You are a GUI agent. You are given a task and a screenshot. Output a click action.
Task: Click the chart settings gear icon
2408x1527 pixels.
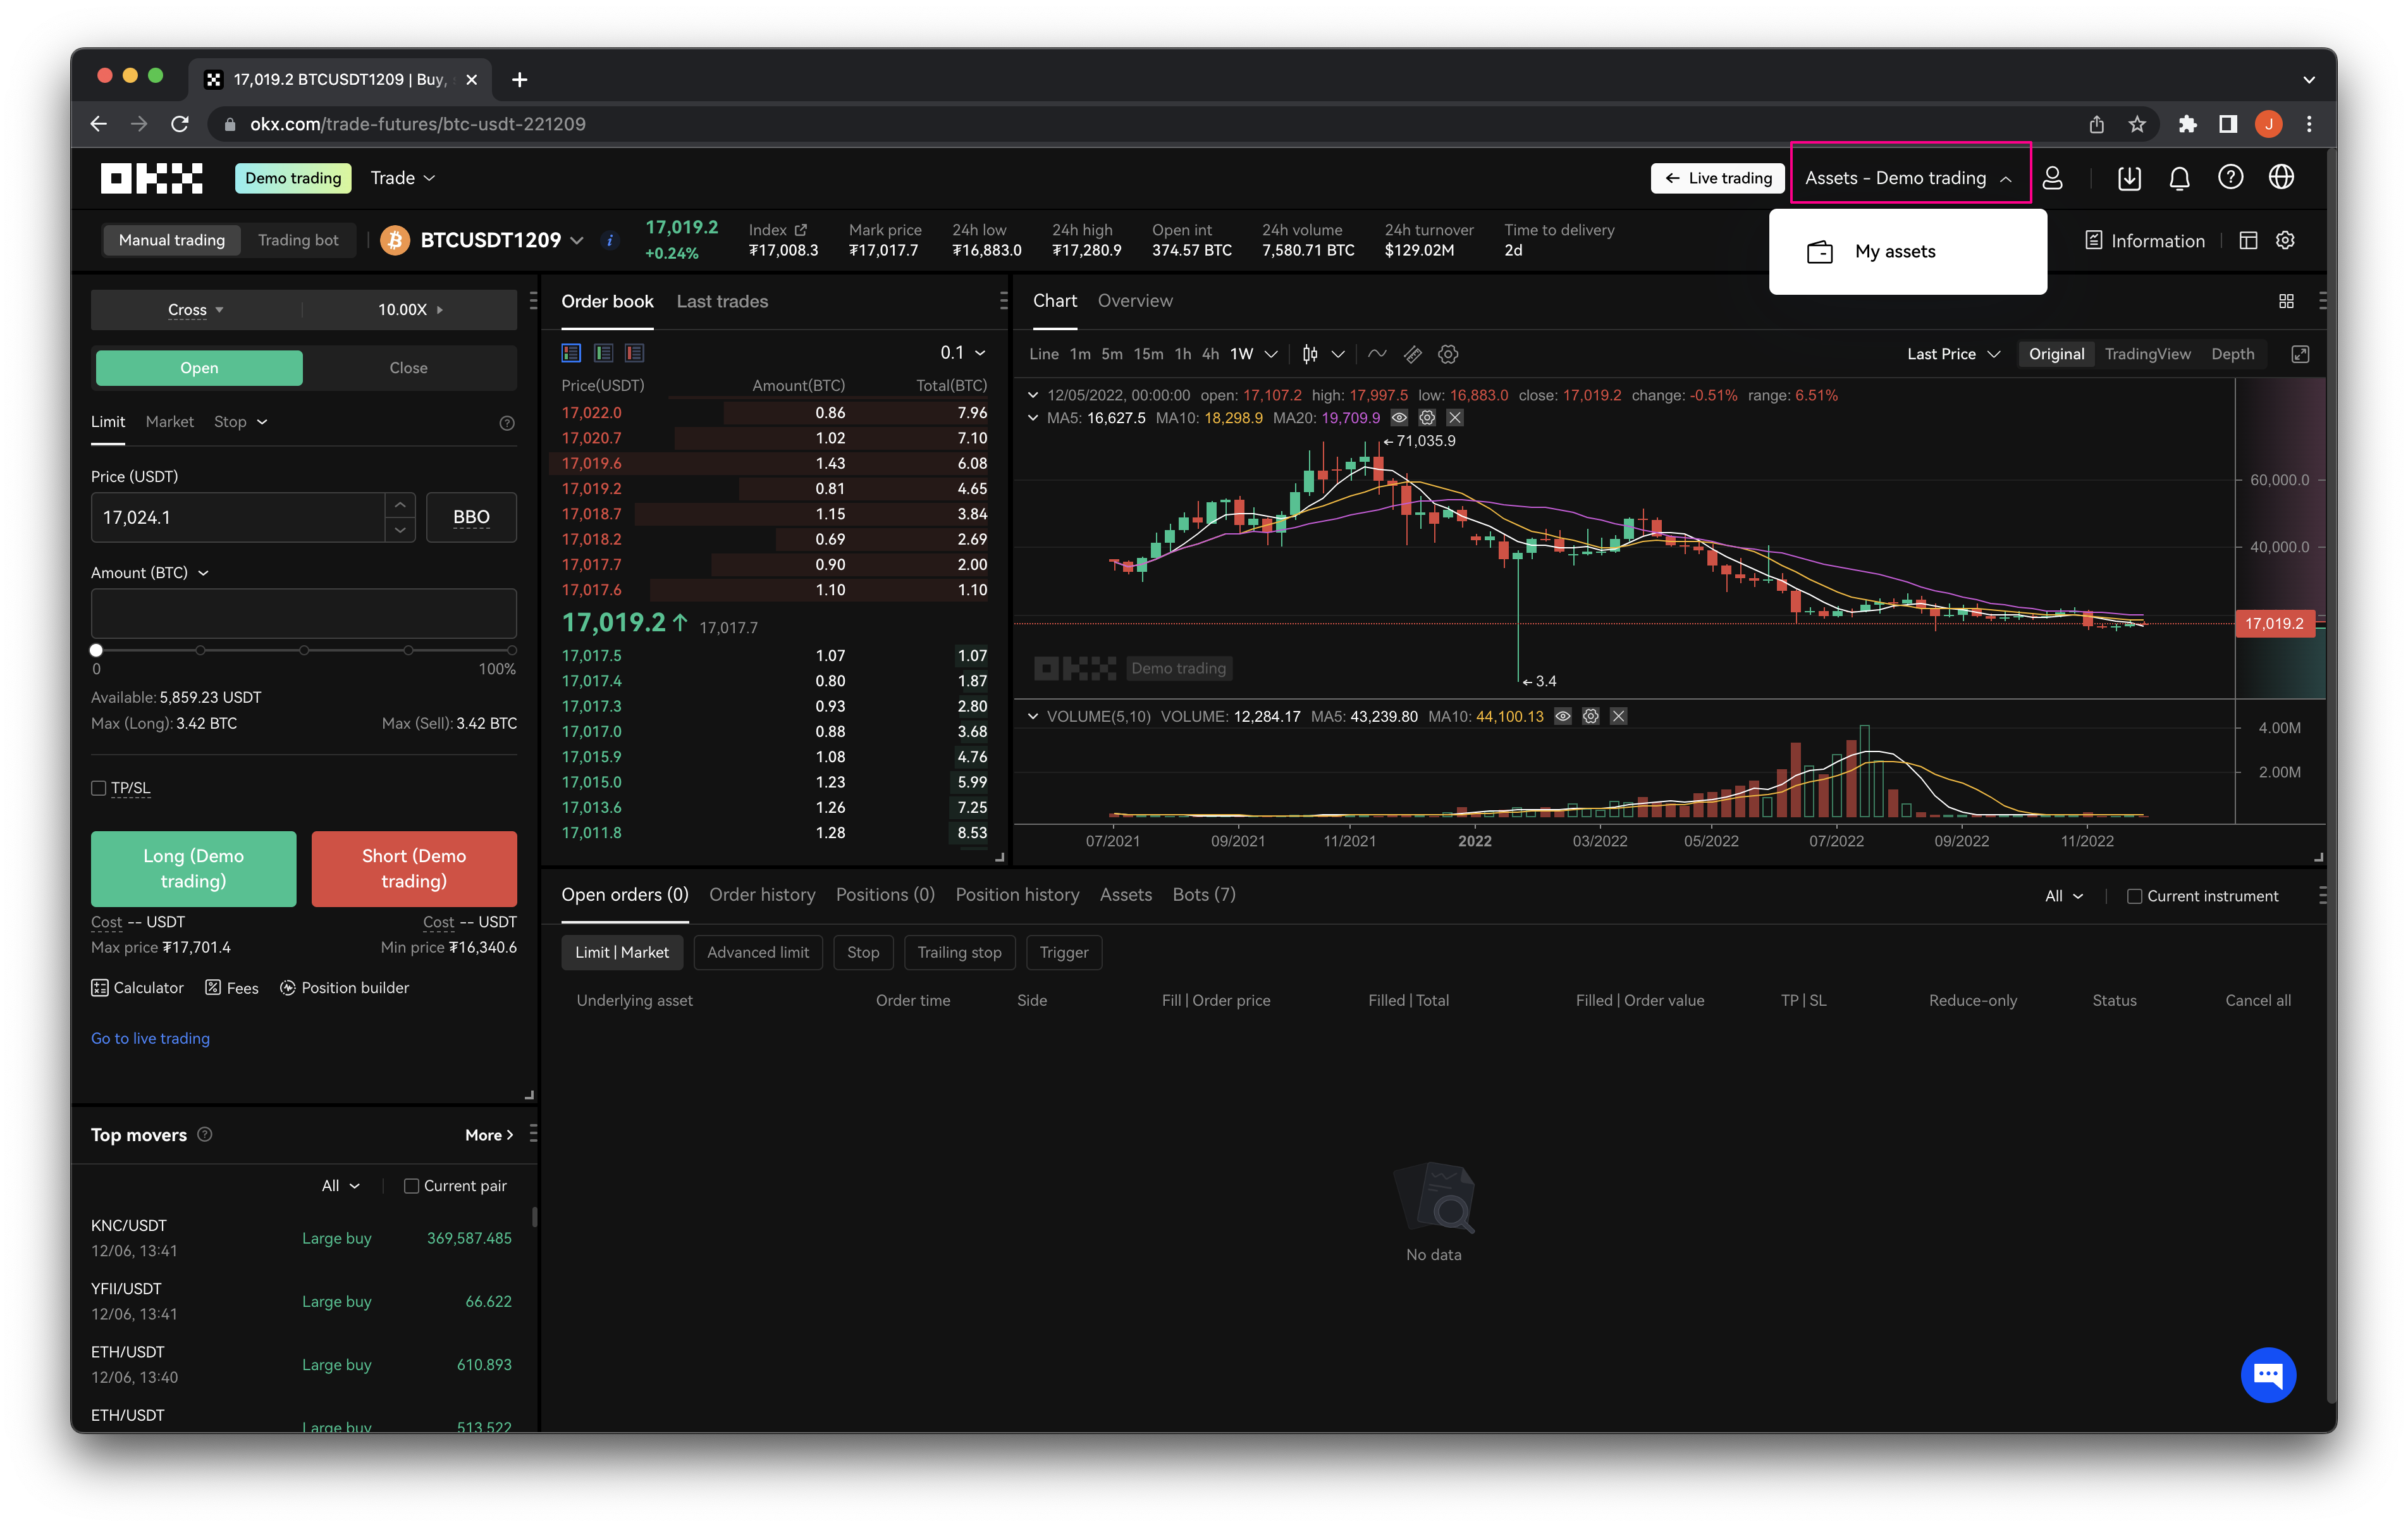click(1448, 353)
